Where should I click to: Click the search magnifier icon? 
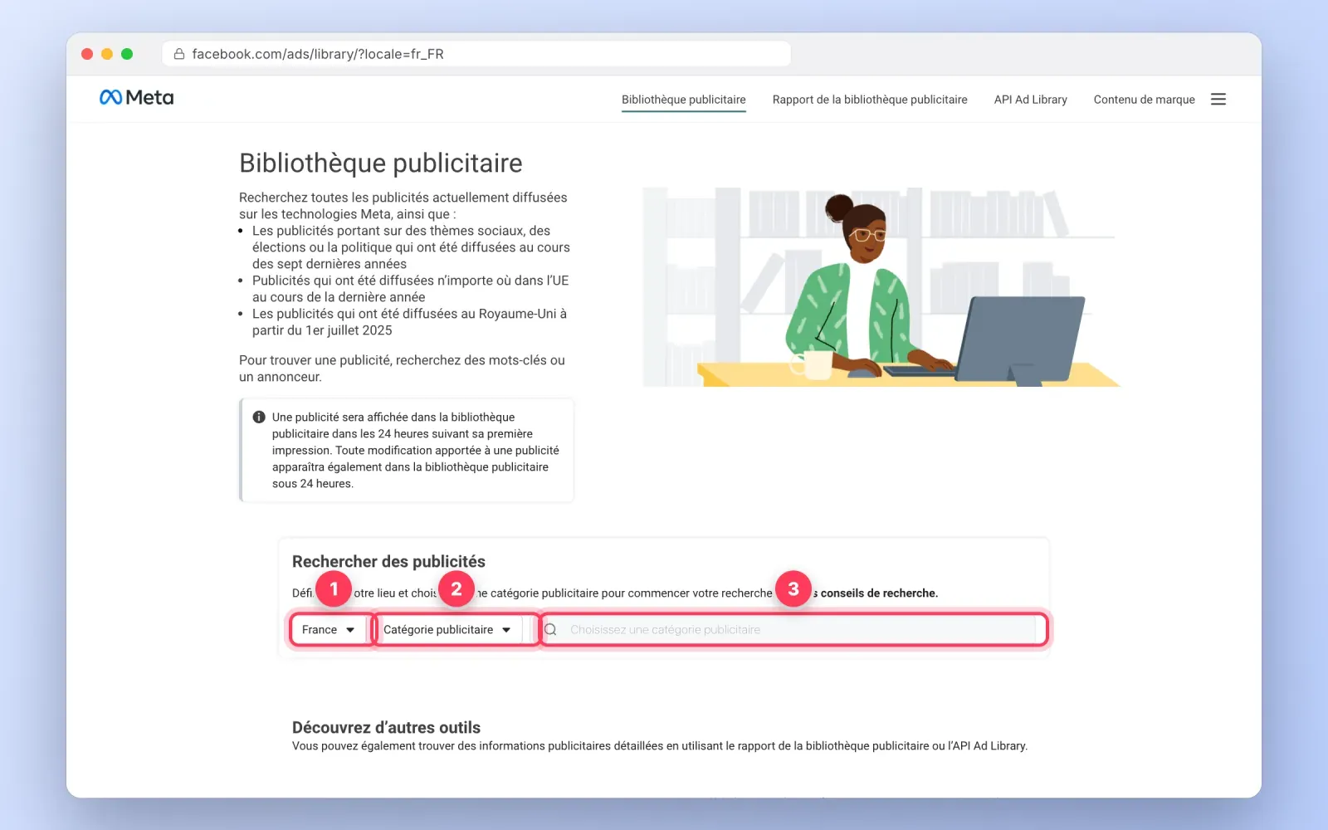click(x=550, y=630)
